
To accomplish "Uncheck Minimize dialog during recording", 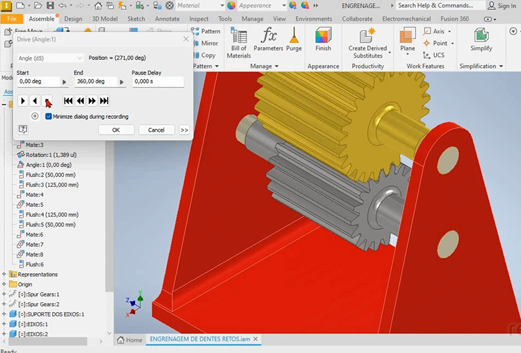I will point(49,116).
